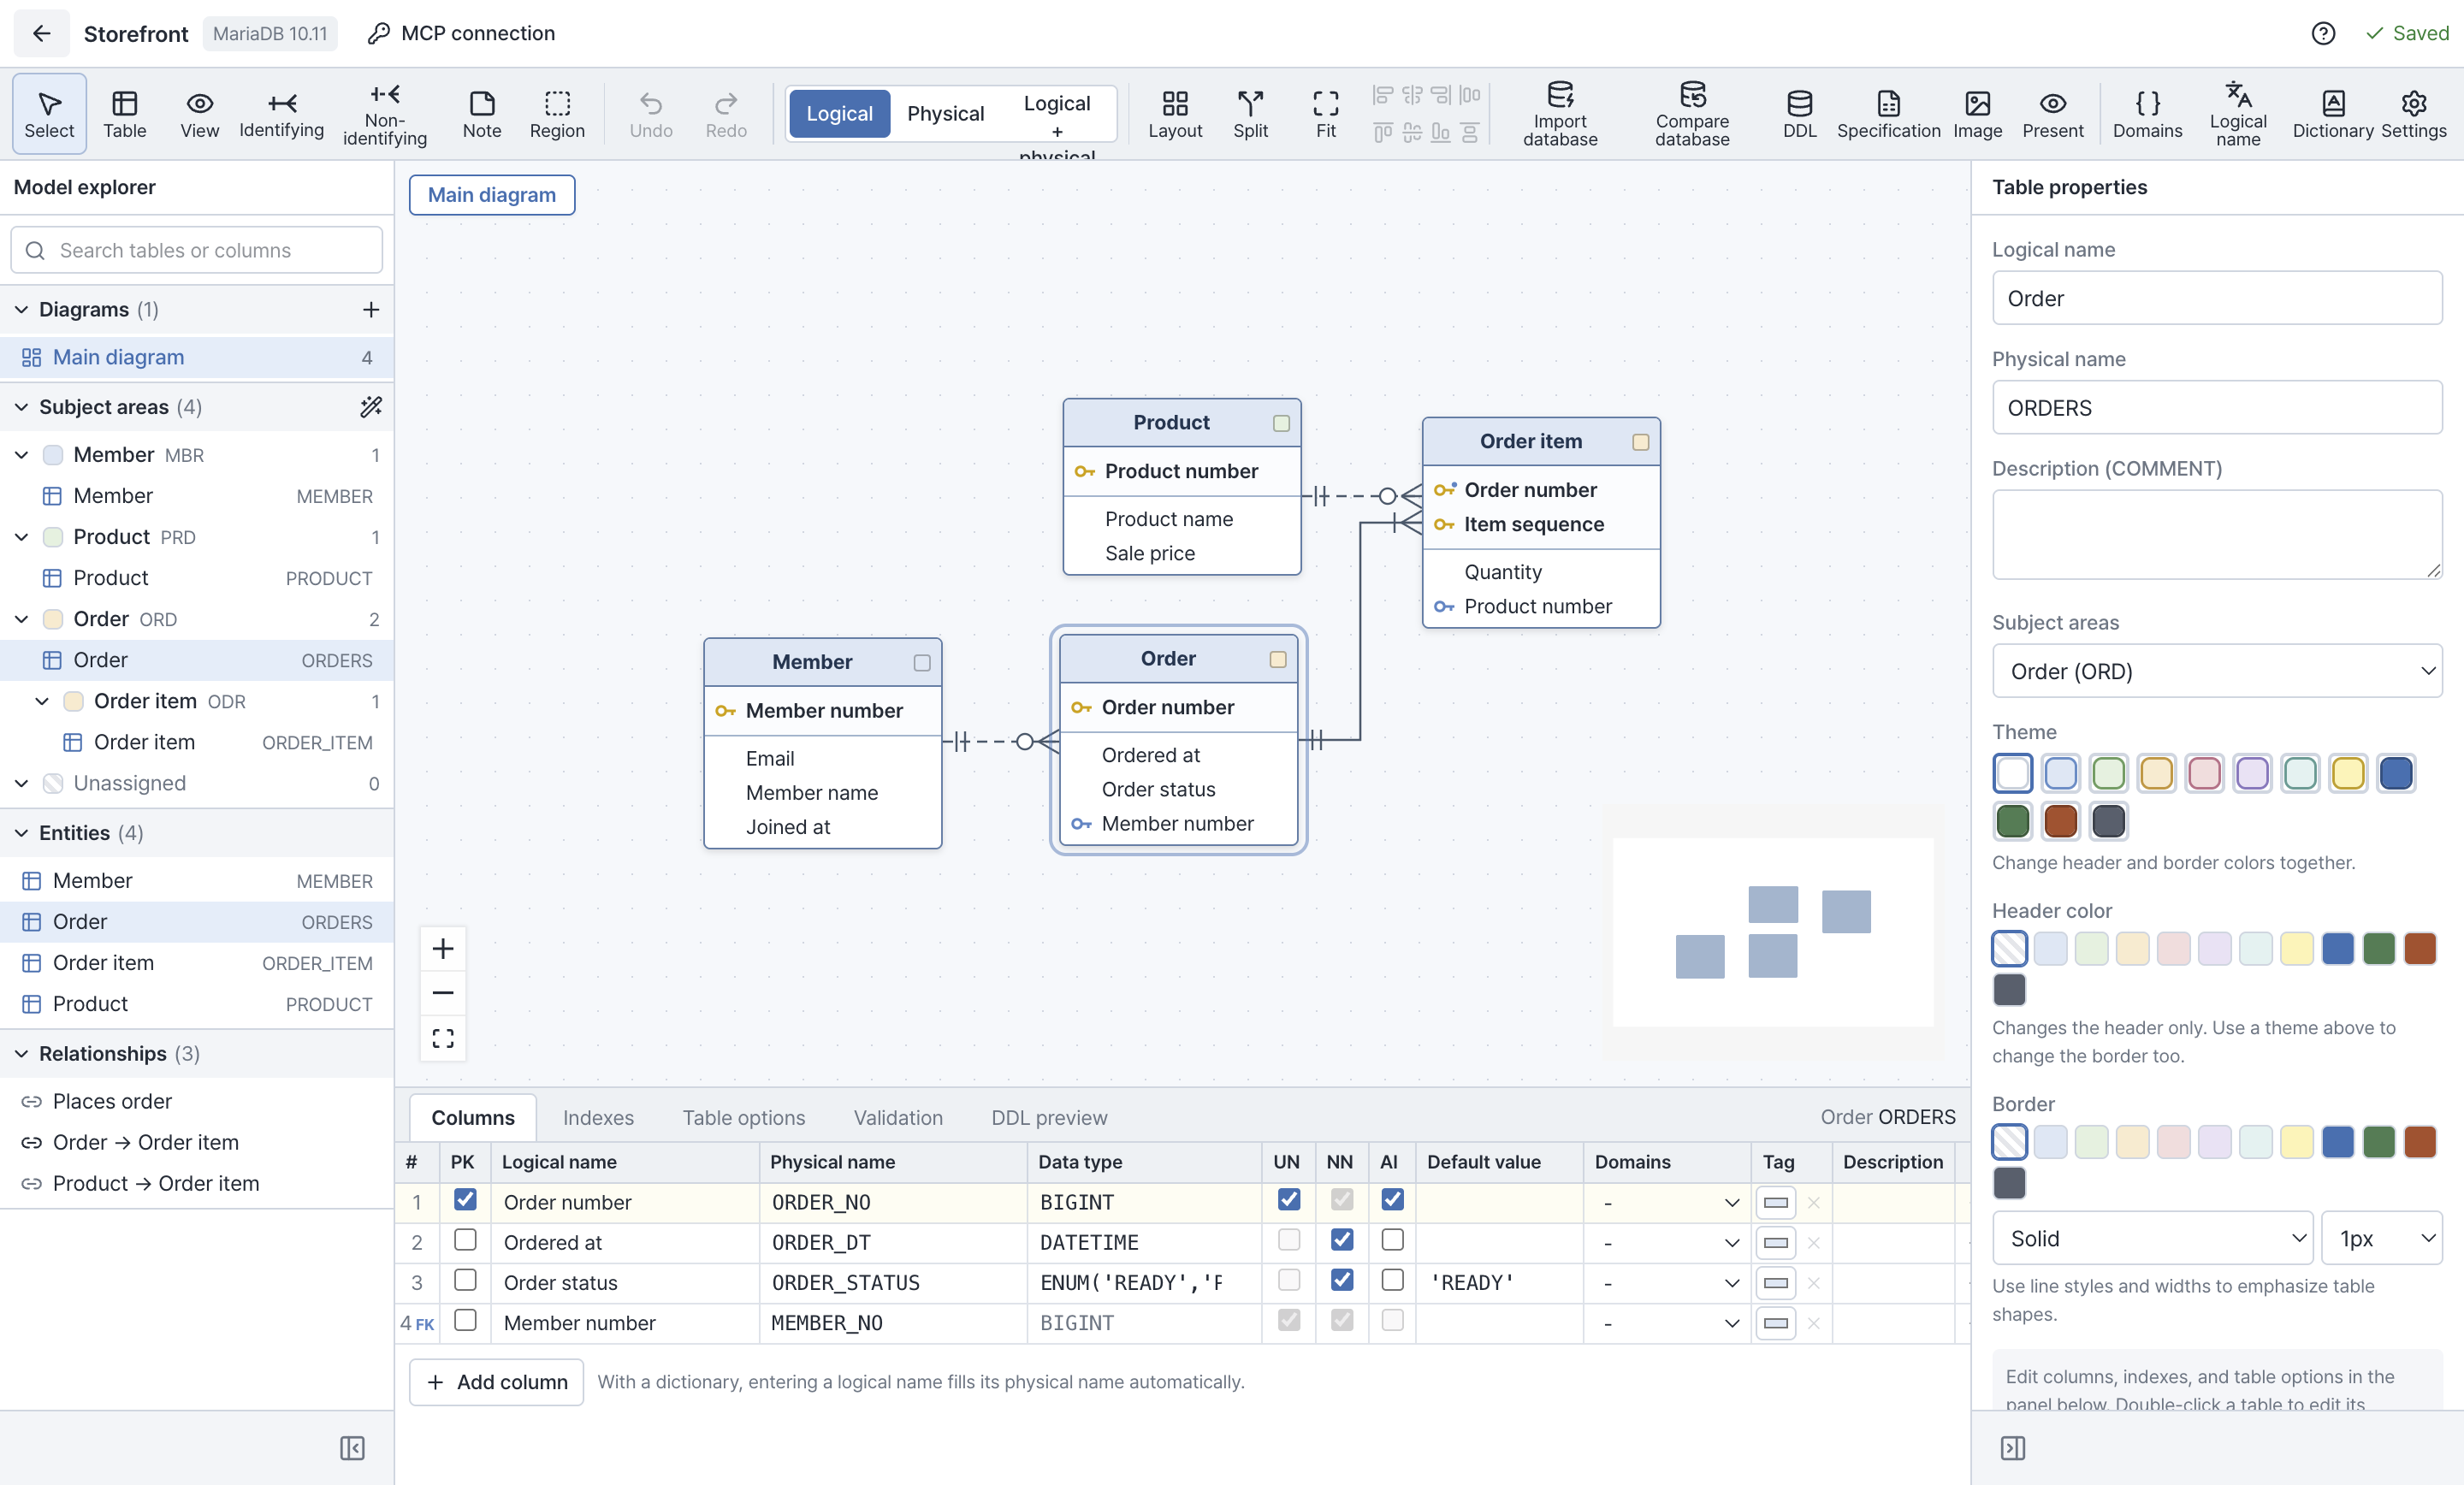Uncheck UN for Order number column
Image resolution: width=2464 pixels, height=1485 pixels.
coord(1289,1199)
